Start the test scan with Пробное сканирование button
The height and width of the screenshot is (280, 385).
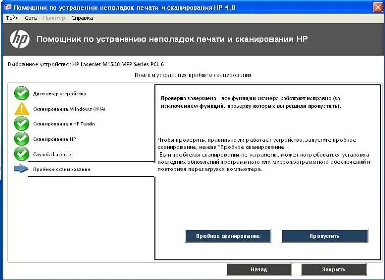(228, 236)
